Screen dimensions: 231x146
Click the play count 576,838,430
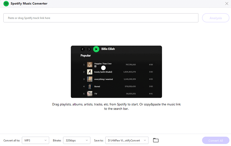point(130,86)
